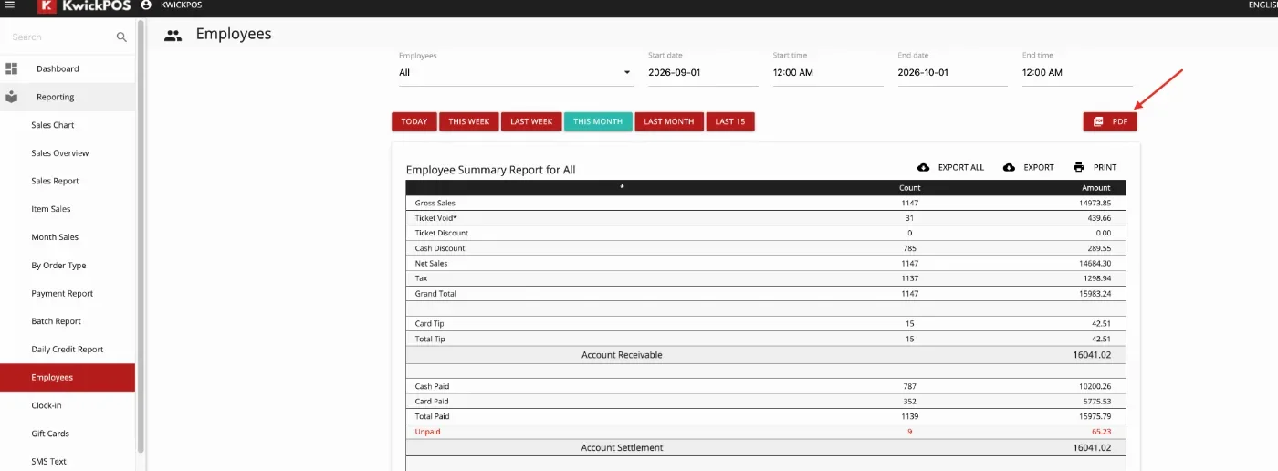Open the Employees dropdown arrow
This screenshot has width=1278, height=471.
pyautogui.click(x=627, y=72)
